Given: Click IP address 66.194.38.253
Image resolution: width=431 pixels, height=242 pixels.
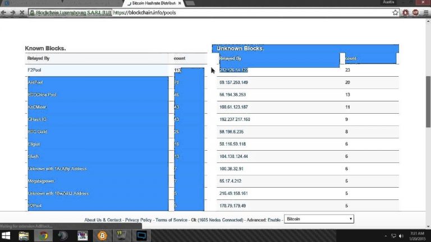Looking at the screenshot, I should click(x=232, y=95).
